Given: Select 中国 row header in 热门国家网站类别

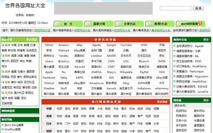Looking at the screenshot, I should pos(49,109).
